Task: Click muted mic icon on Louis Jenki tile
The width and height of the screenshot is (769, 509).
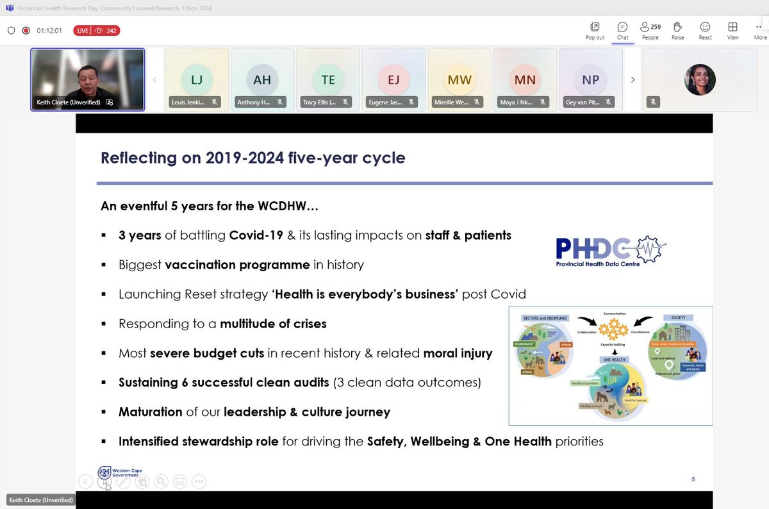Action: 215,102
